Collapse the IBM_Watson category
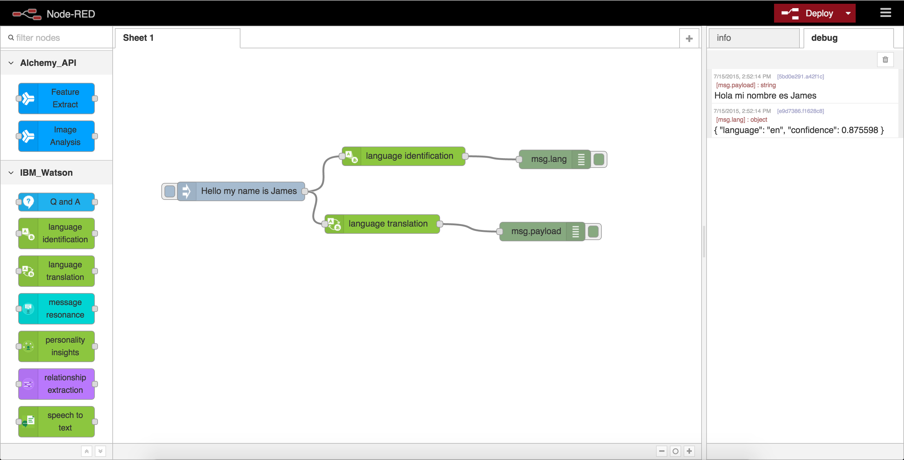The height and width of the screenshot is (460, 904). click(56, 173)
